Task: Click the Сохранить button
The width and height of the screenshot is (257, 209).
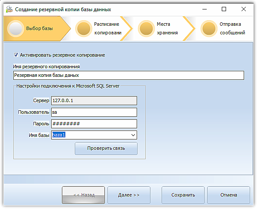Action: (183, 195)
